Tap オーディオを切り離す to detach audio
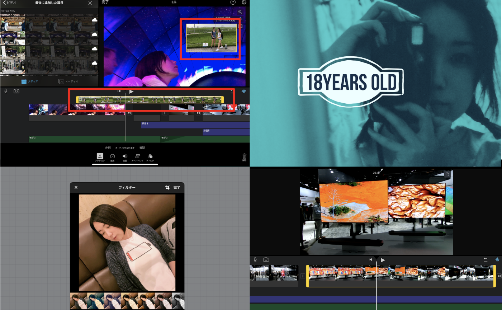Viewport: 502px width, 310px height. 125,148
